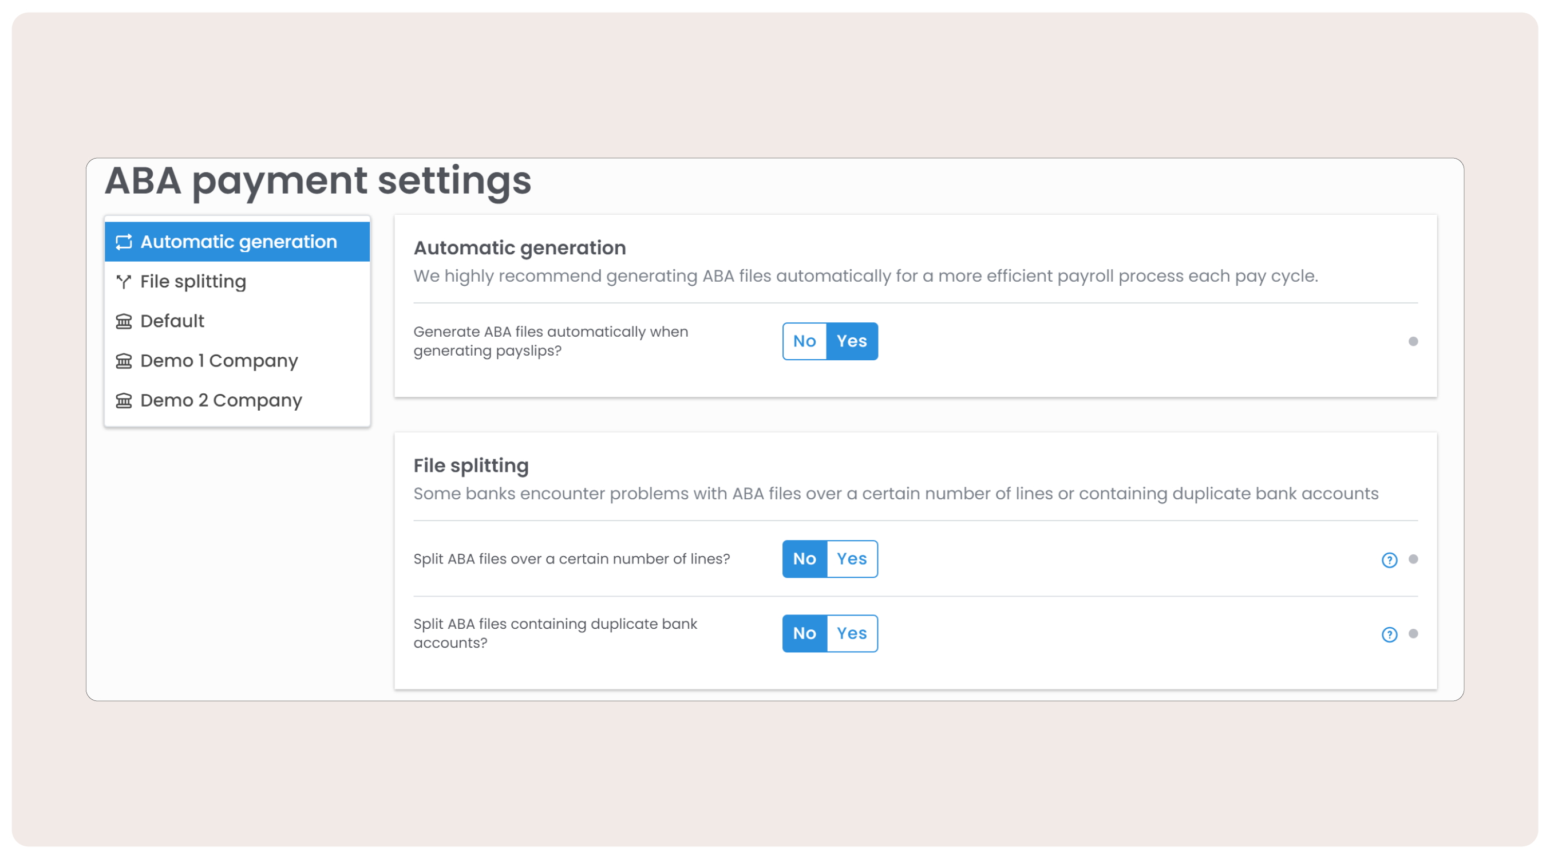
Task: Choose No for split over number of lines
Action: pyautogui.click(x=805, y=559)
